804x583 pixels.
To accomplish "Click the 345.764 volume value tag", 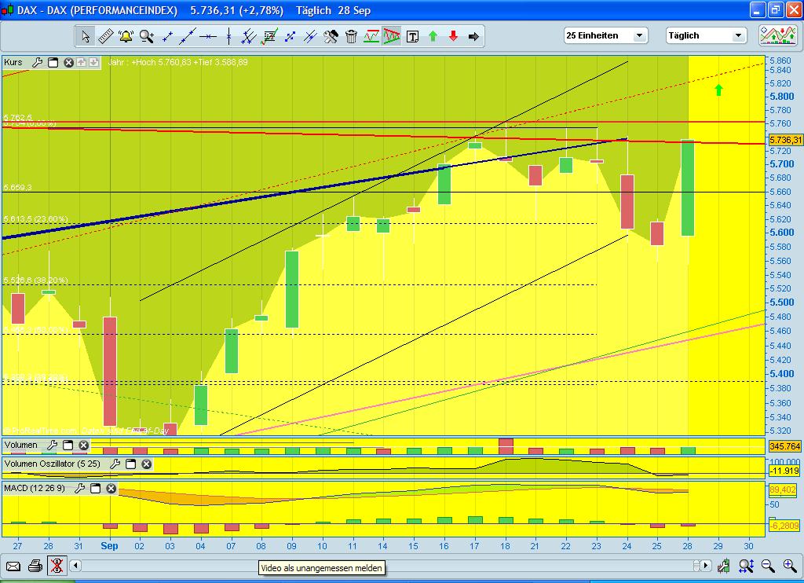I will 784,446.
